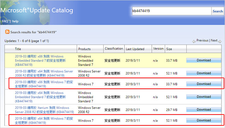Open the help link
Screen dimensions: 225x128
point(15,21)
